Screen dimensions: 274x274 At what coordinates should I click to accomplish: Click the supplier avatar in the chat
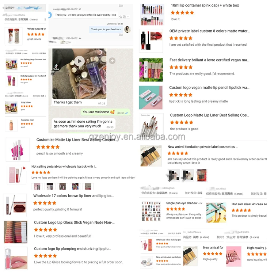tap(128, 29)
